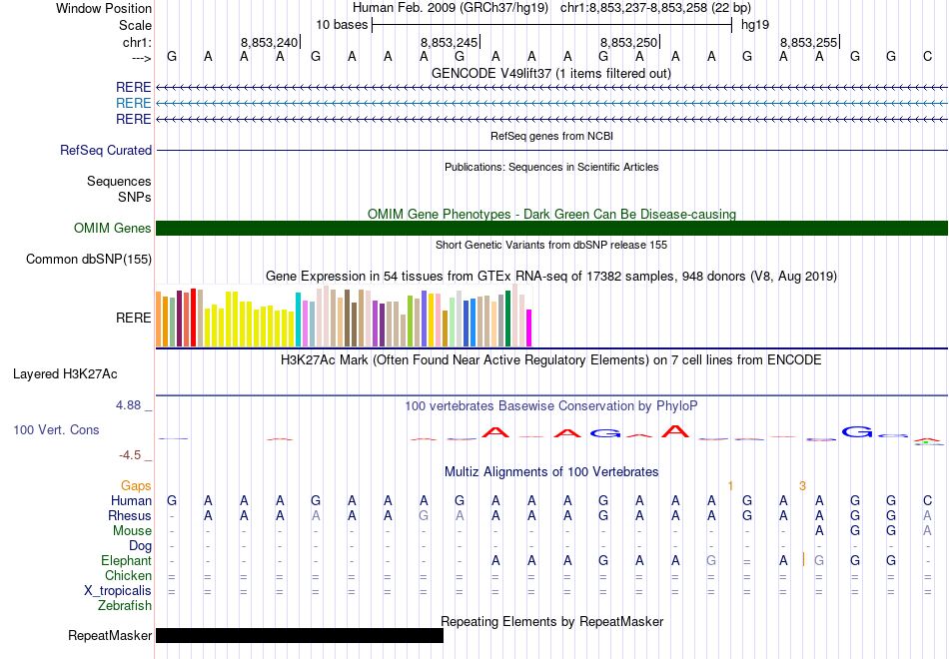The width and height of the screenshot is (949, 659).
Task: Click the light blue RERE transcript label
Action: click(x=133, y=104)
